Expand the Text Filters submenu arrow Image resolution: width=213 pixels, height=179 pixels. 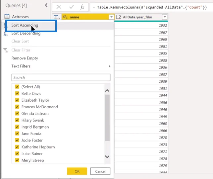click(x=110, y=66)
